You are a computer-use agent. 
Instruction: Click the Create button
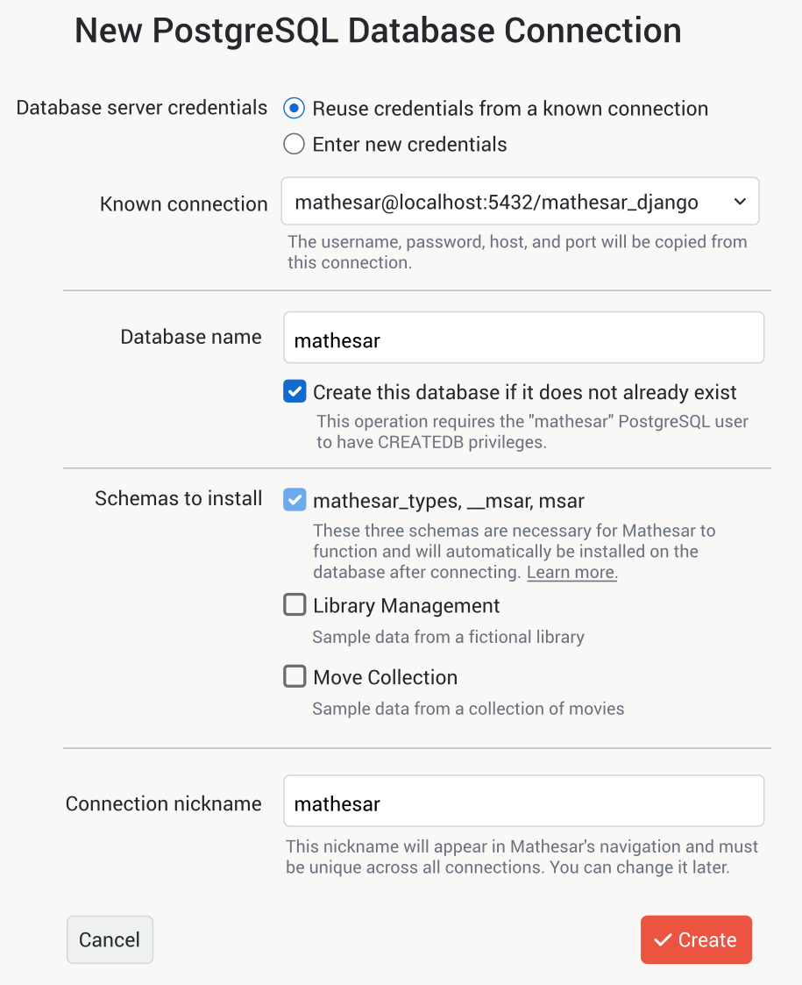[x=696, y=939]
